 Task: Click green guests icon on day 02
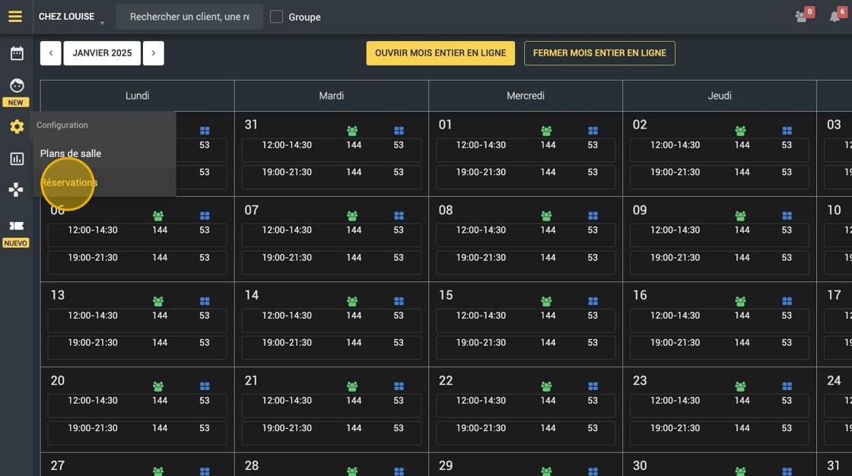pyautogui.click(x=740, y=131)
